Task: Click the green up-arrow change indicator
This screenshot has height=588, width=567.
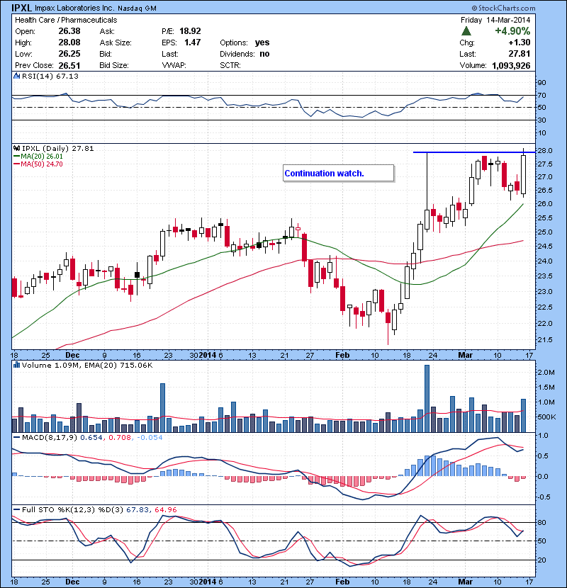Action: 468,32
